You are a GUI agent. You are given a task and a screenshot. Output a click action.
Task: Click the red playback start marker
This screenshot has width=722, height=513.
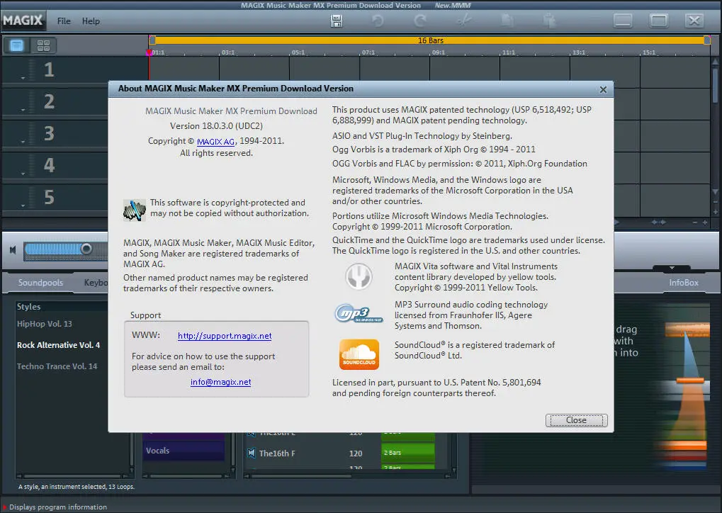click(x=149, y=52)
